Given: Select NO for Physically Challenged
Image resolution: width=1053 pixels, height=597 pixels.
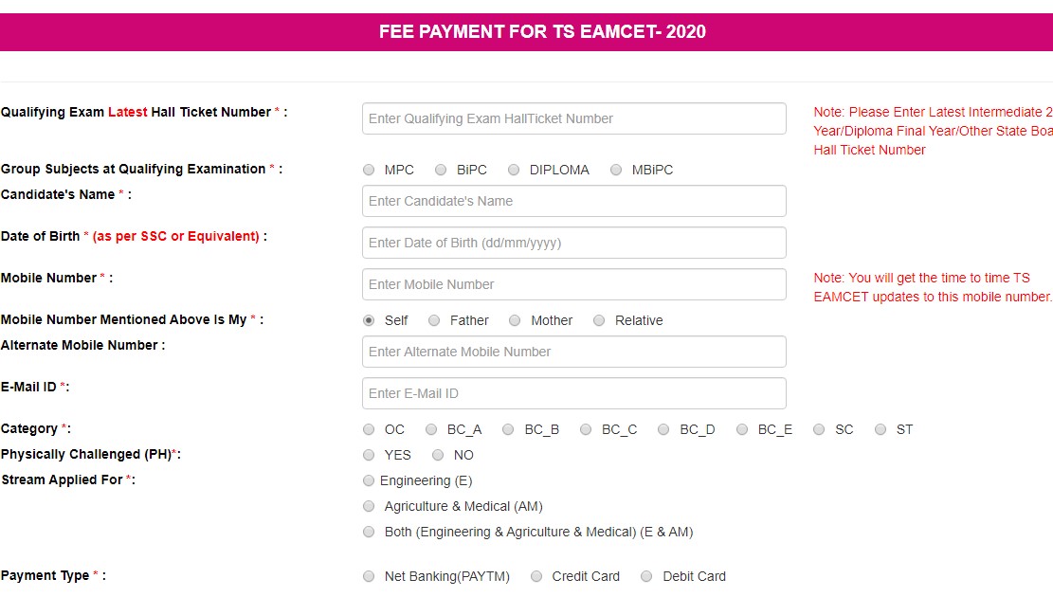Looking at the screenshot, I should tap(438, 456).
